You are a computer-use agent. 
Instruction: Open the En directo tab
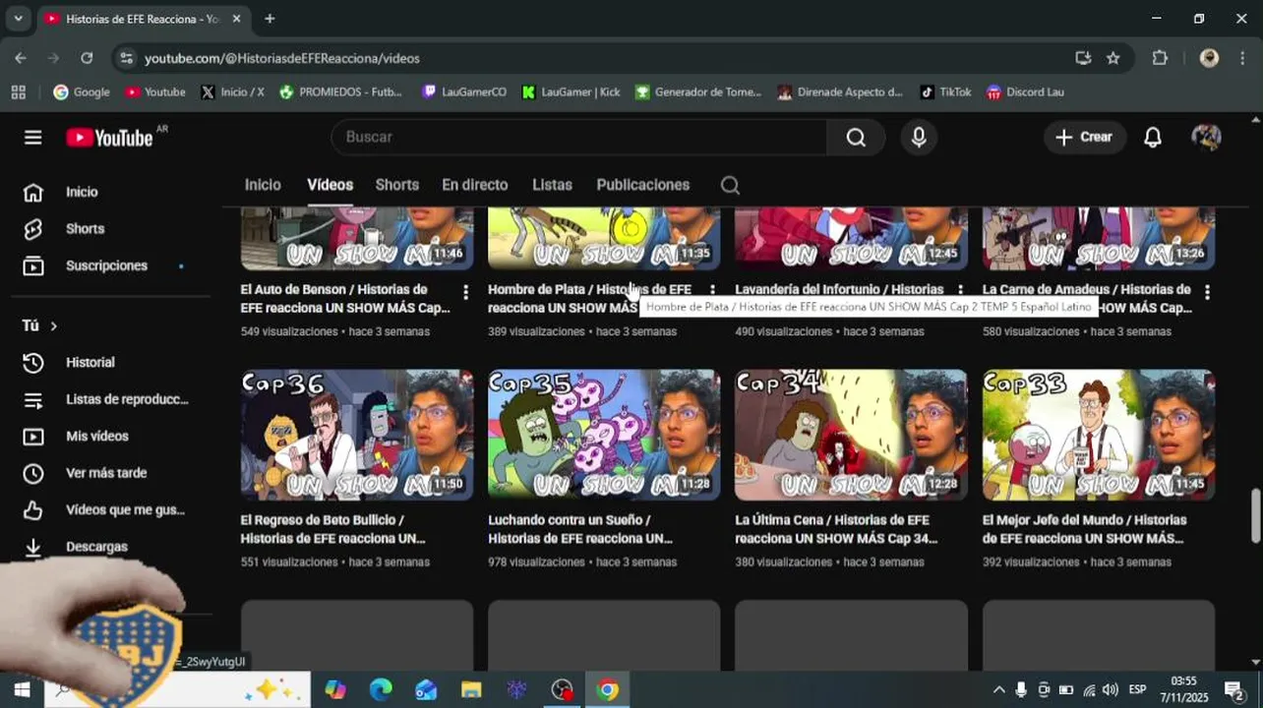(475, 185)
